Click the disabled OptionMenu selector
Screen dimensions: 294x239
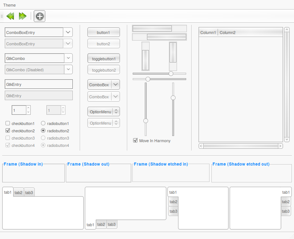pos(103,123)
